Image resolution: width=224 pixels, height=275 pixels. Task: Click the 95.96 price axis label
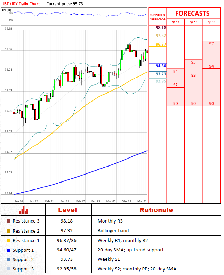pos(8,49)
